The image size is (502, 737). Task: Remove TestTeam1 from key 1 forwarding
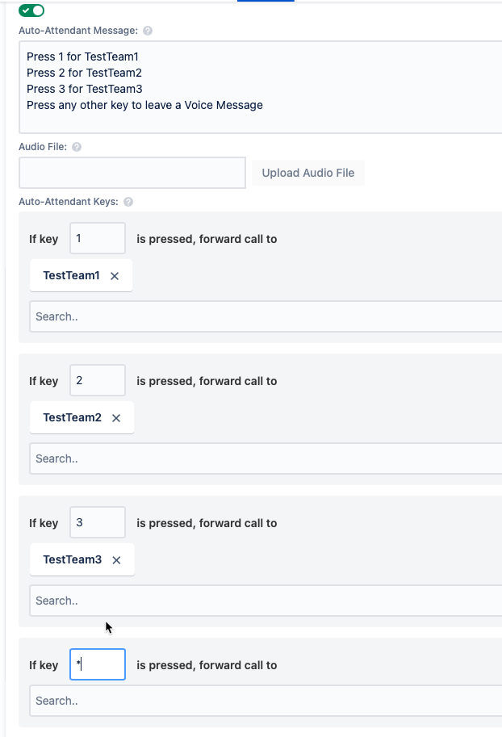[x=115, y=275]
